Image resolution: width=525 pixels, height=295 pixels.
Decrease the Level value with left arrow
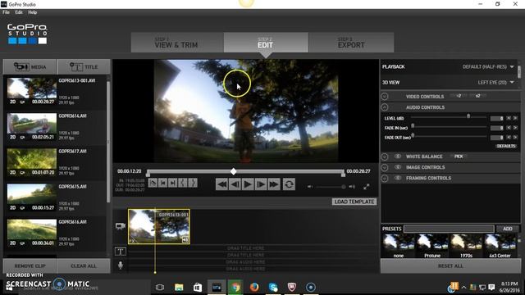coord(509,118)
